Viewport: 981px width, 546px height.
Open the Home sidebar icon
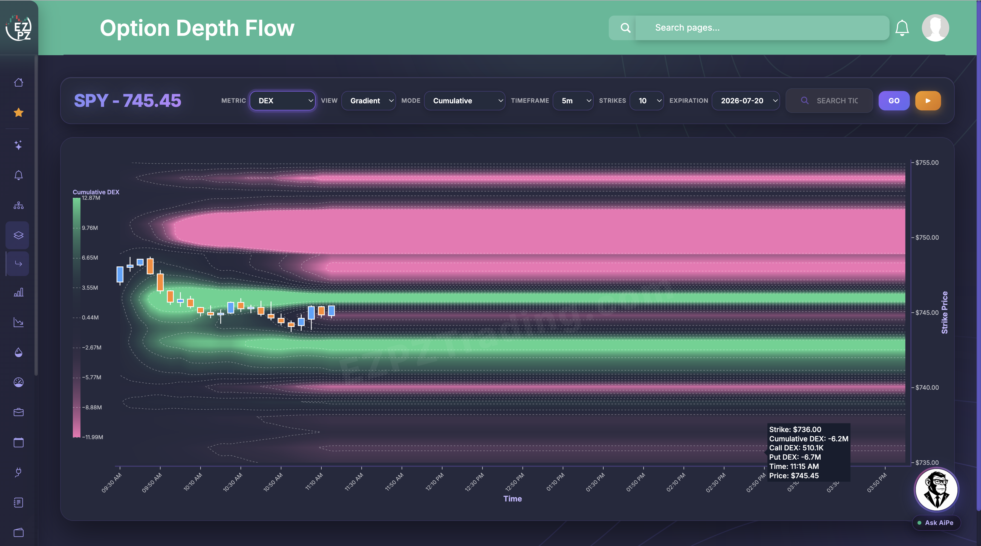tap(18, 83)
